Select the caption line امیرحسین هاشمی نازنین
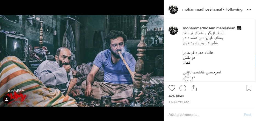Screen dimensions: 256x121 click(x=202, y=72)
